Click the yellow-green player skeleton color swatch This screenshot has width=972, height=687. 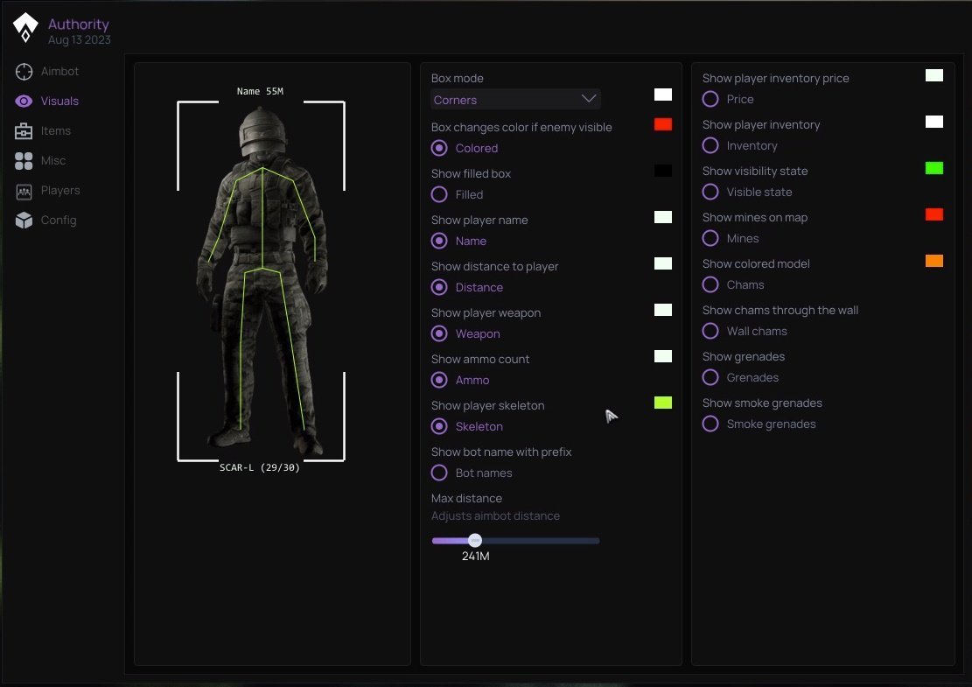tap(663, 403)
